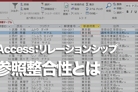This screenshot has width=138, height=92.
Task: Run スペル チェック
Action: 94,9
